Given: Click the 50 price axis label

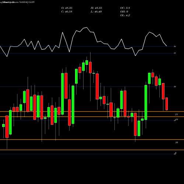Looking at the screenshot, I should point(175,86).
